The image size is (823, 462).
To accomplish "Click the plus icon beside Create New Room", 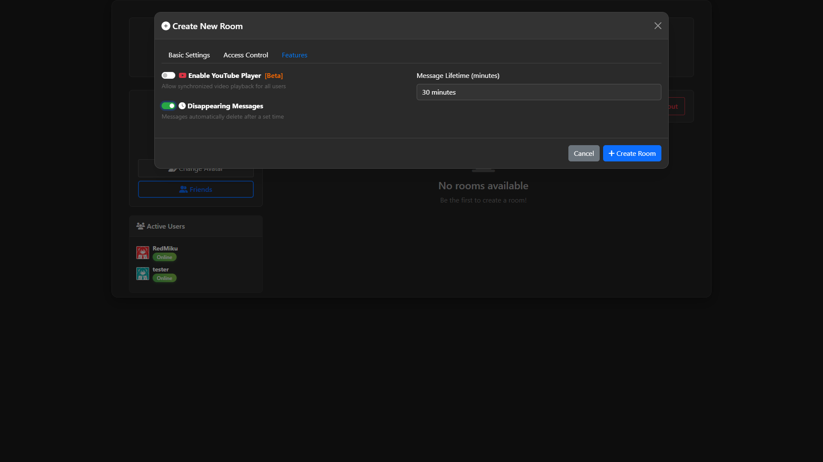I will coord(165,26).
